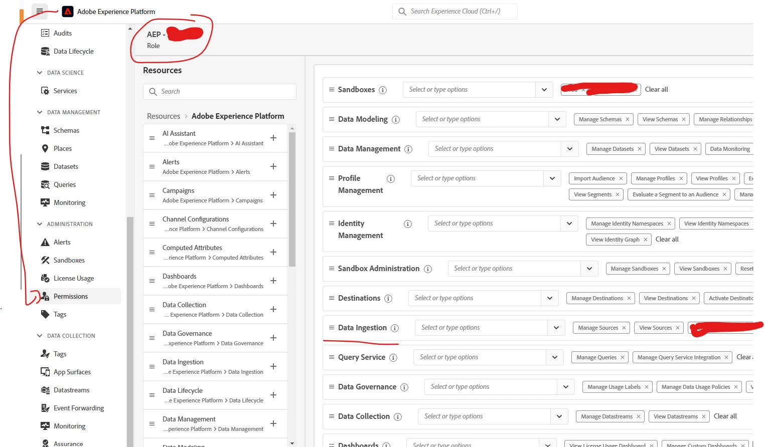Add the Alerts resource with plus
This screenshot has width=765, height=447.
pos(273,166)
